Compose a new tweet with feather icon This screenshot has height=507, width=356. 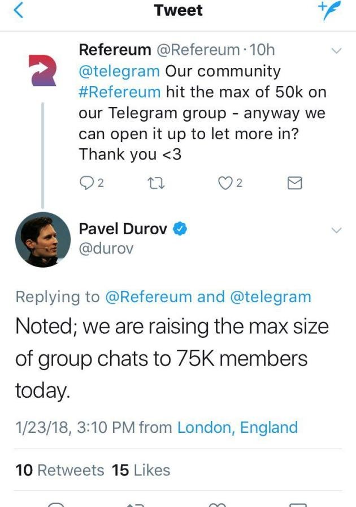coord(329,11)
